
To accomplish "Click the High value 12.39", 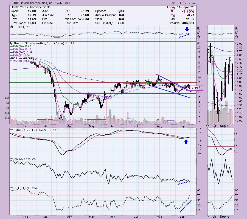I will click(32, 15).
